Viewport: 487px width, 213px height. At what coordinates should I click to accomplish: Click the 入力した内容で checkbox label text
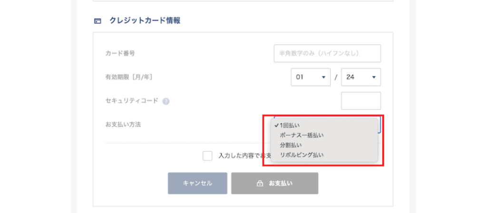point(243,156)
